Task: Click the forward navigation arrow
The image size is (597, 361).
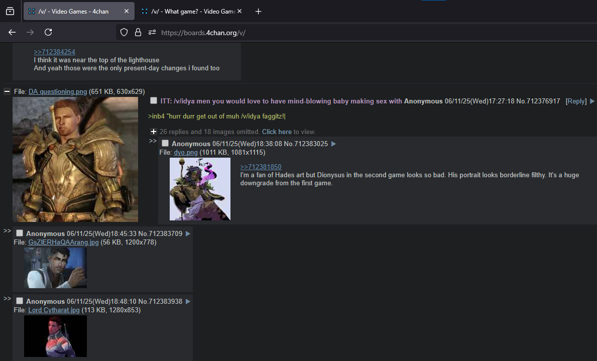Action: coord(30,32)
